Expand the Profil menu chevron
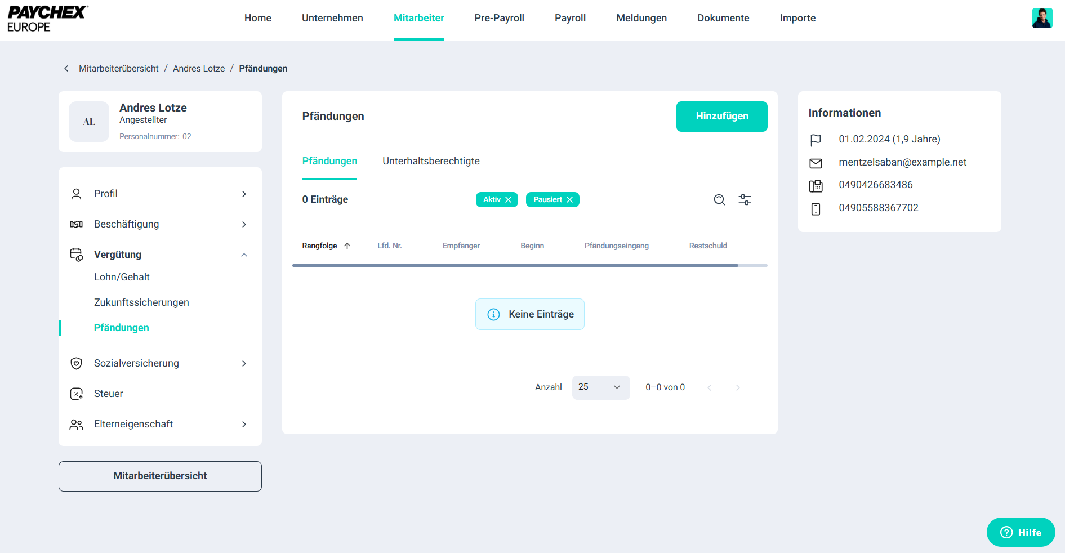 (x=244, y=194)
